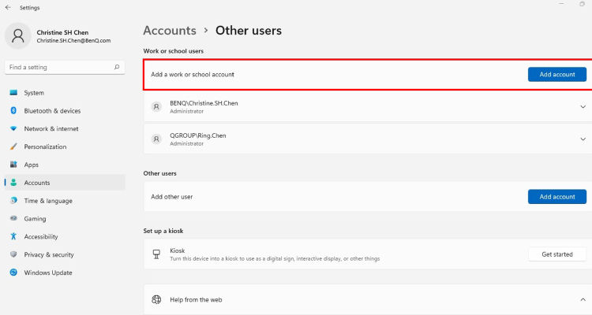Select the Gaming controller icon
Image resolution: width=592 pixels, height=315 pixels.
13,218
